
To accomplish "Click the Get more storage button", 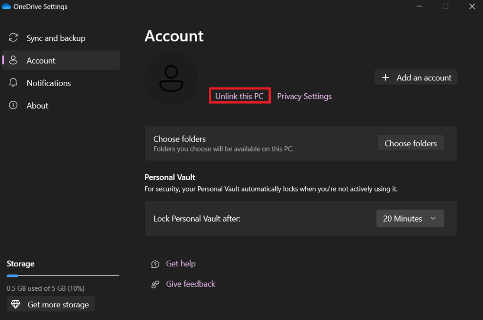I will point(51,304).
